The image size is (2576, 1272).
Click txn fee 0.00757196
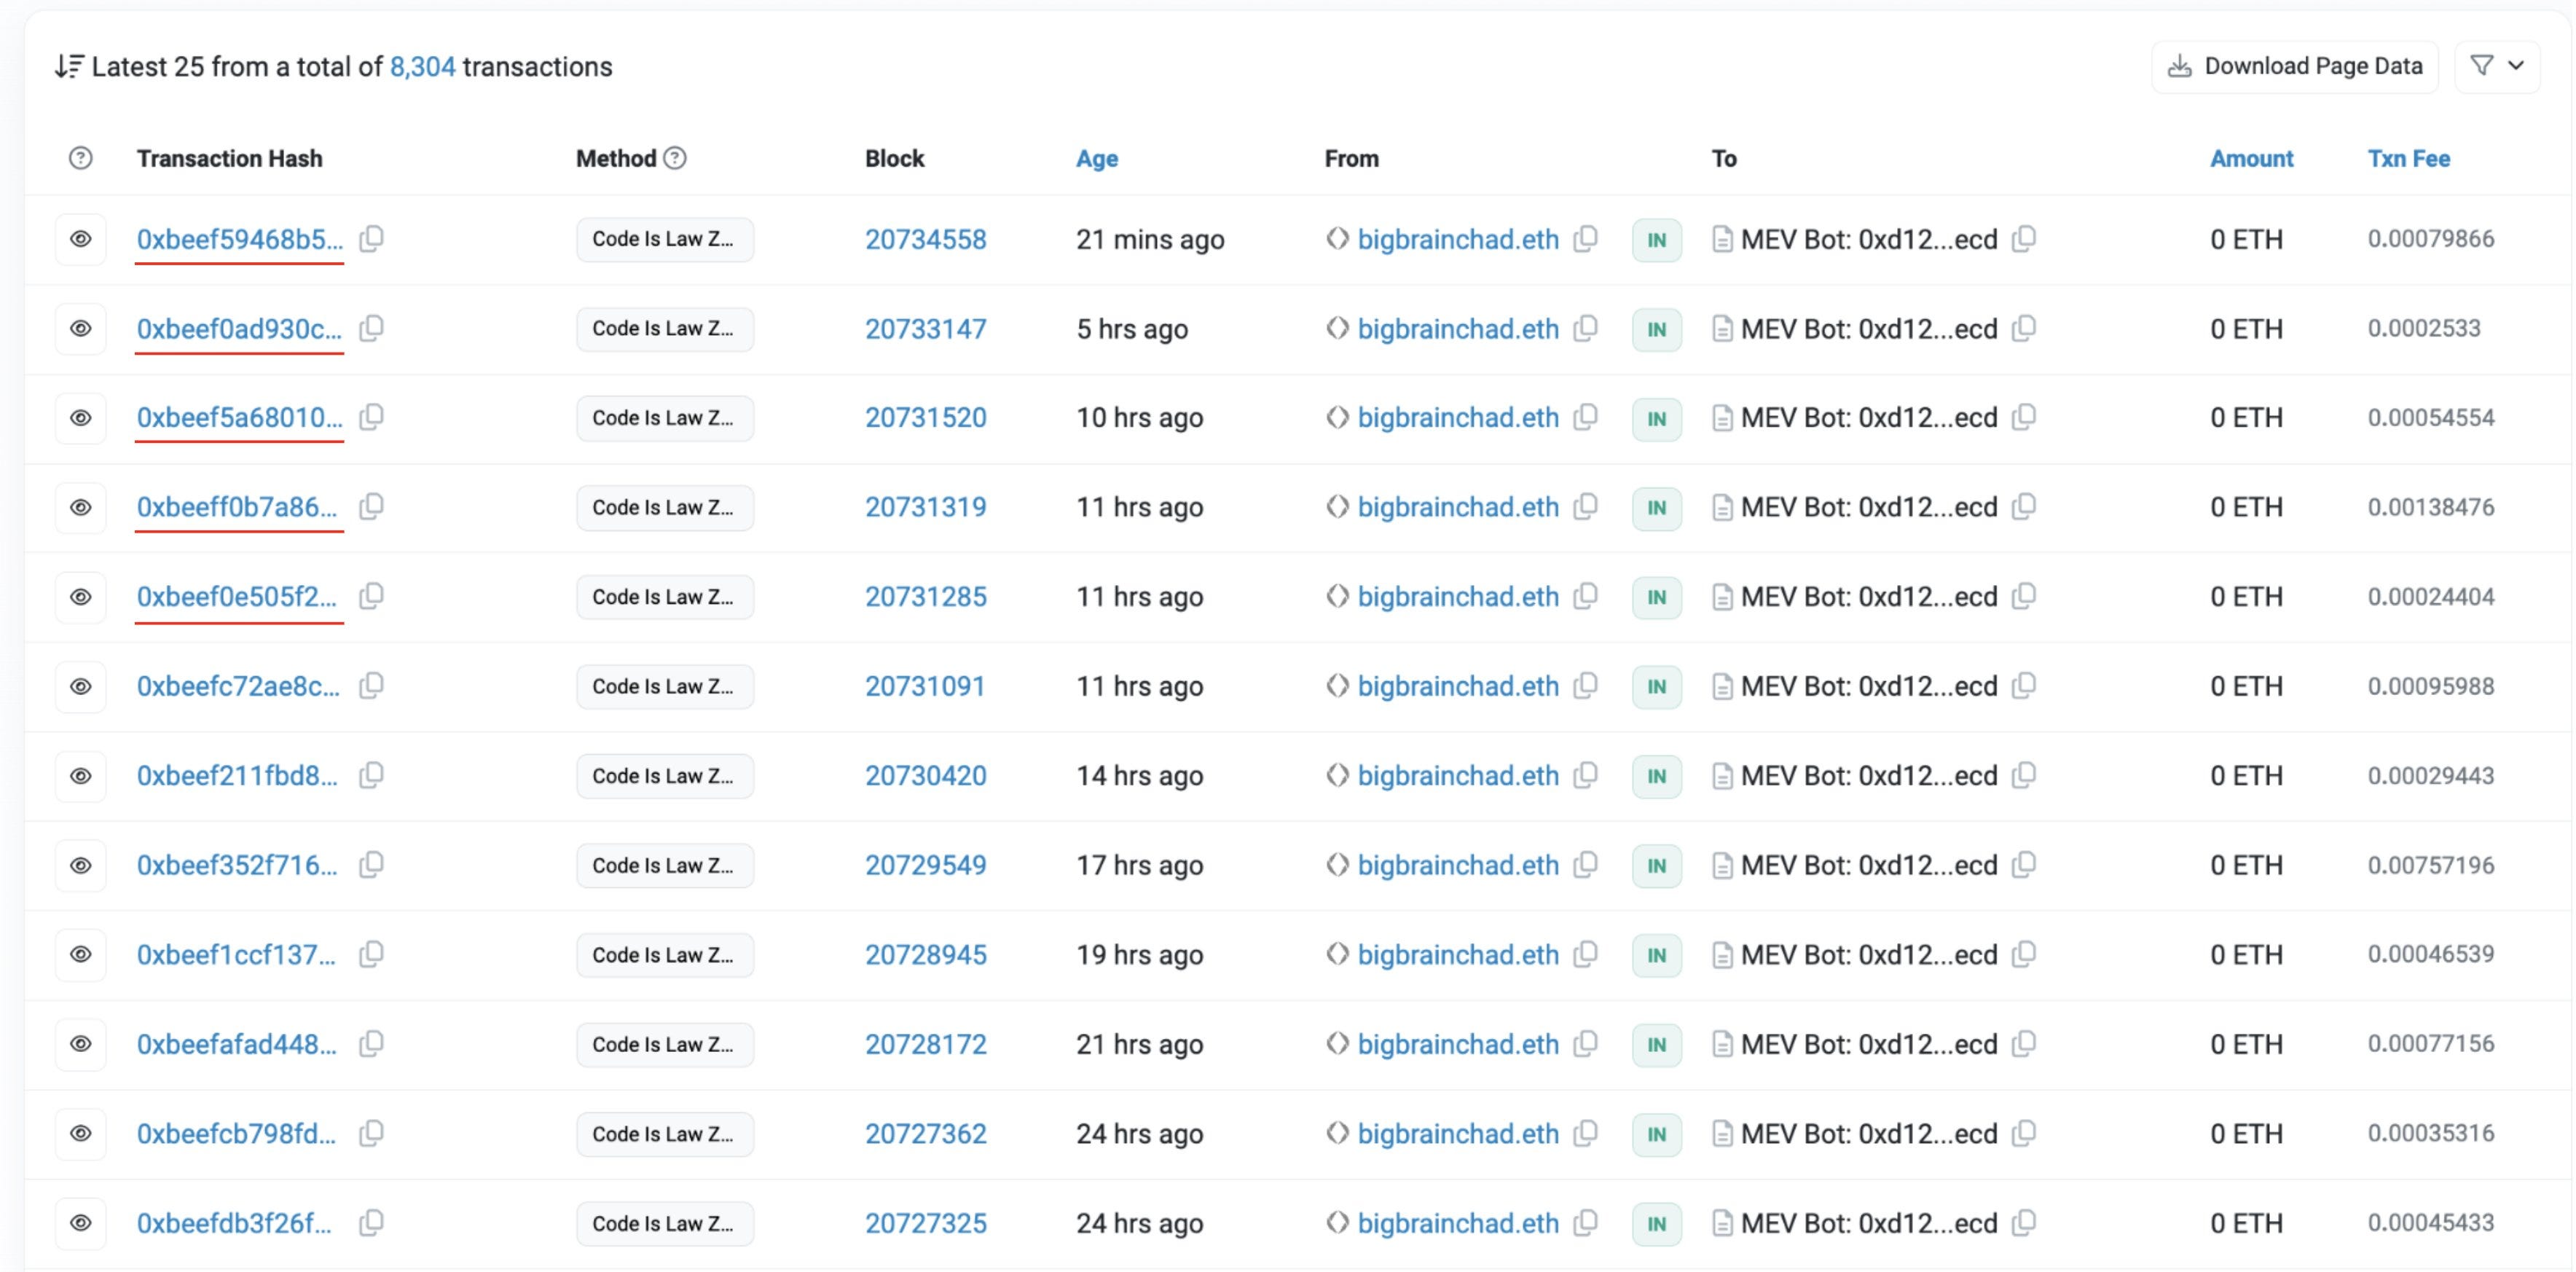tap(2430, 865)
